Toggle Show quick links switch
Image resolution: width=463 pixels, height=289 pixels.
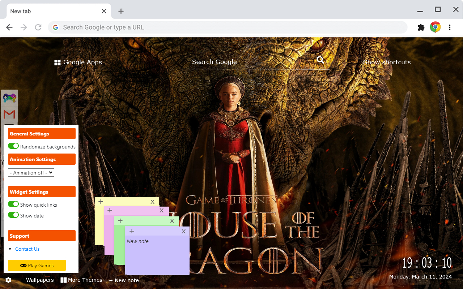[x=13, y=204]
